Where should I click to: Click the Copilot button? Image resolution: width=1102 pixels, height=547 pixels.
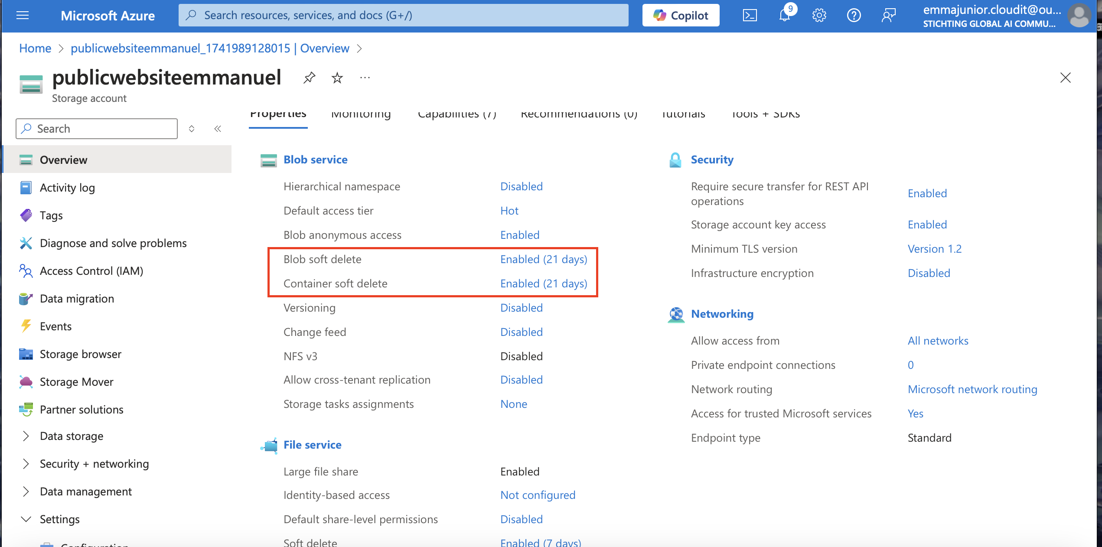(681, 16)
